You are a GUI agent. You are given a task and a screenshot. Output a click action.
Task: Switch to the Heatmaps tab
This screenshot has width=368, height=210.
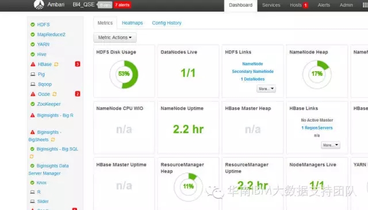132,23
